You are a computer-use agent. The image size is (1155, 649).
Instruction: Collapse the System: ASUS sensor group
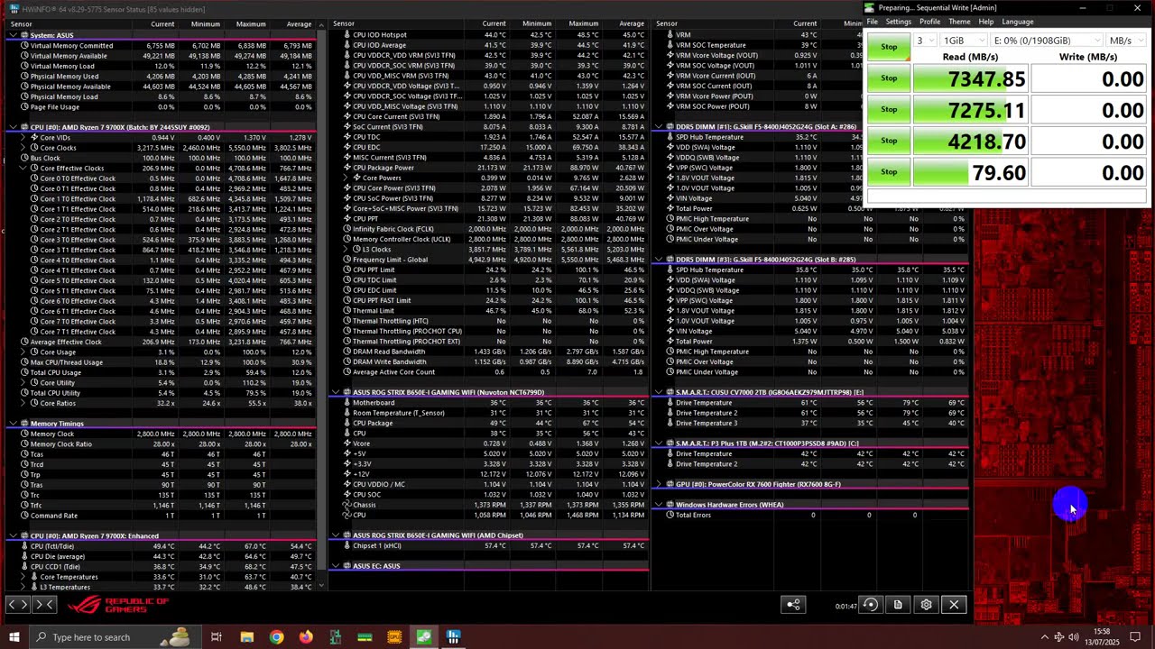14,35
